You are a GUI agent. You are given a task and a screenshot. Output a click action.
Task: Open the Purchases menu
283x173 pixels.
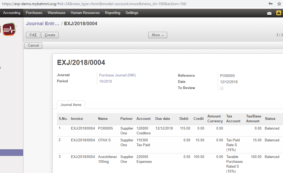[x=34, y=13]
